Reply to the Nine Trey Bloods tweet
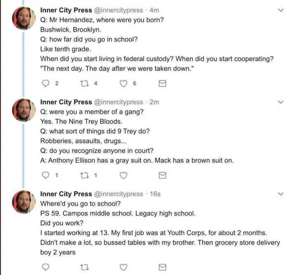The width and height of the screenshot is (297, 275). (x=46, y=175)
